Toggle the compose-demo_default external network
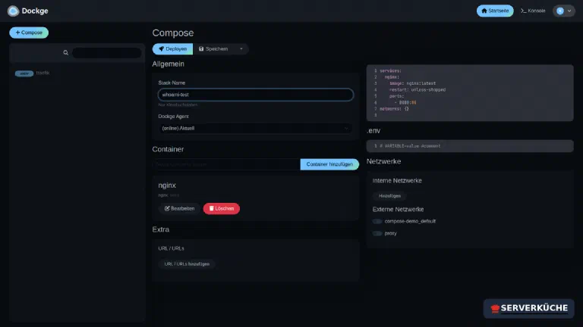 (x=377, y=221)
